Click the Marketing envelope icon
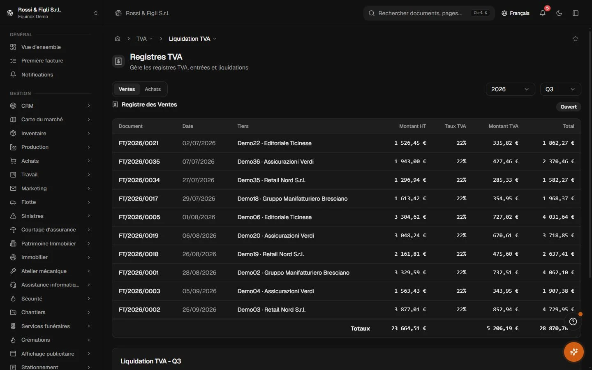592x370 pixels. click(x=13, y=188)
